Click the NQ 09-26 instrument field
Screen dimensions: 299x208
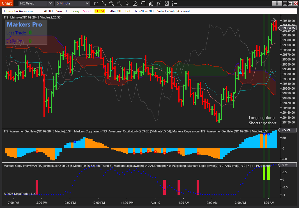33,3
